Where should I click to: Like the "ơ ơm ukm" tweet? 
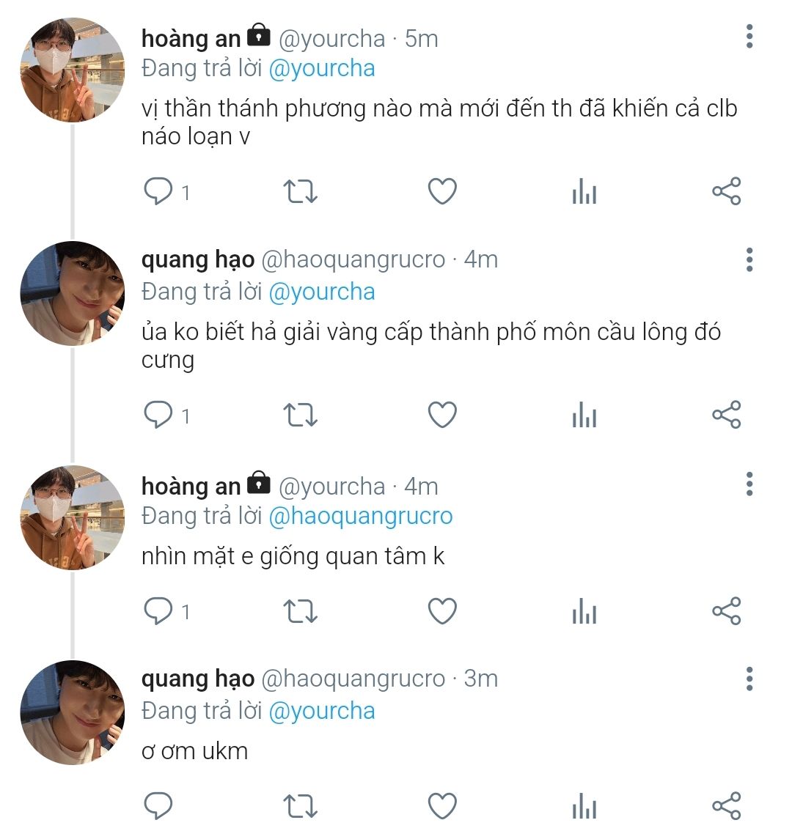click(442, 806)
